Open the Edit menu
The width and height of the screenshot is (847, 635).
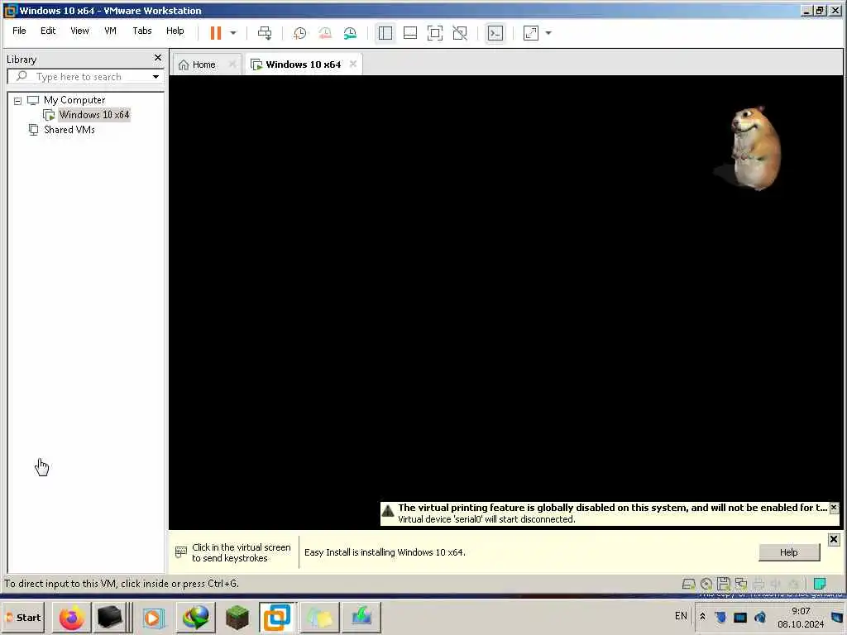[48, 31]
